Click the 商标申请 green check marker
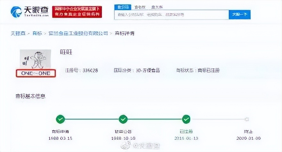The width and height of the screenshot is (282, 152). tap(61, 119)
